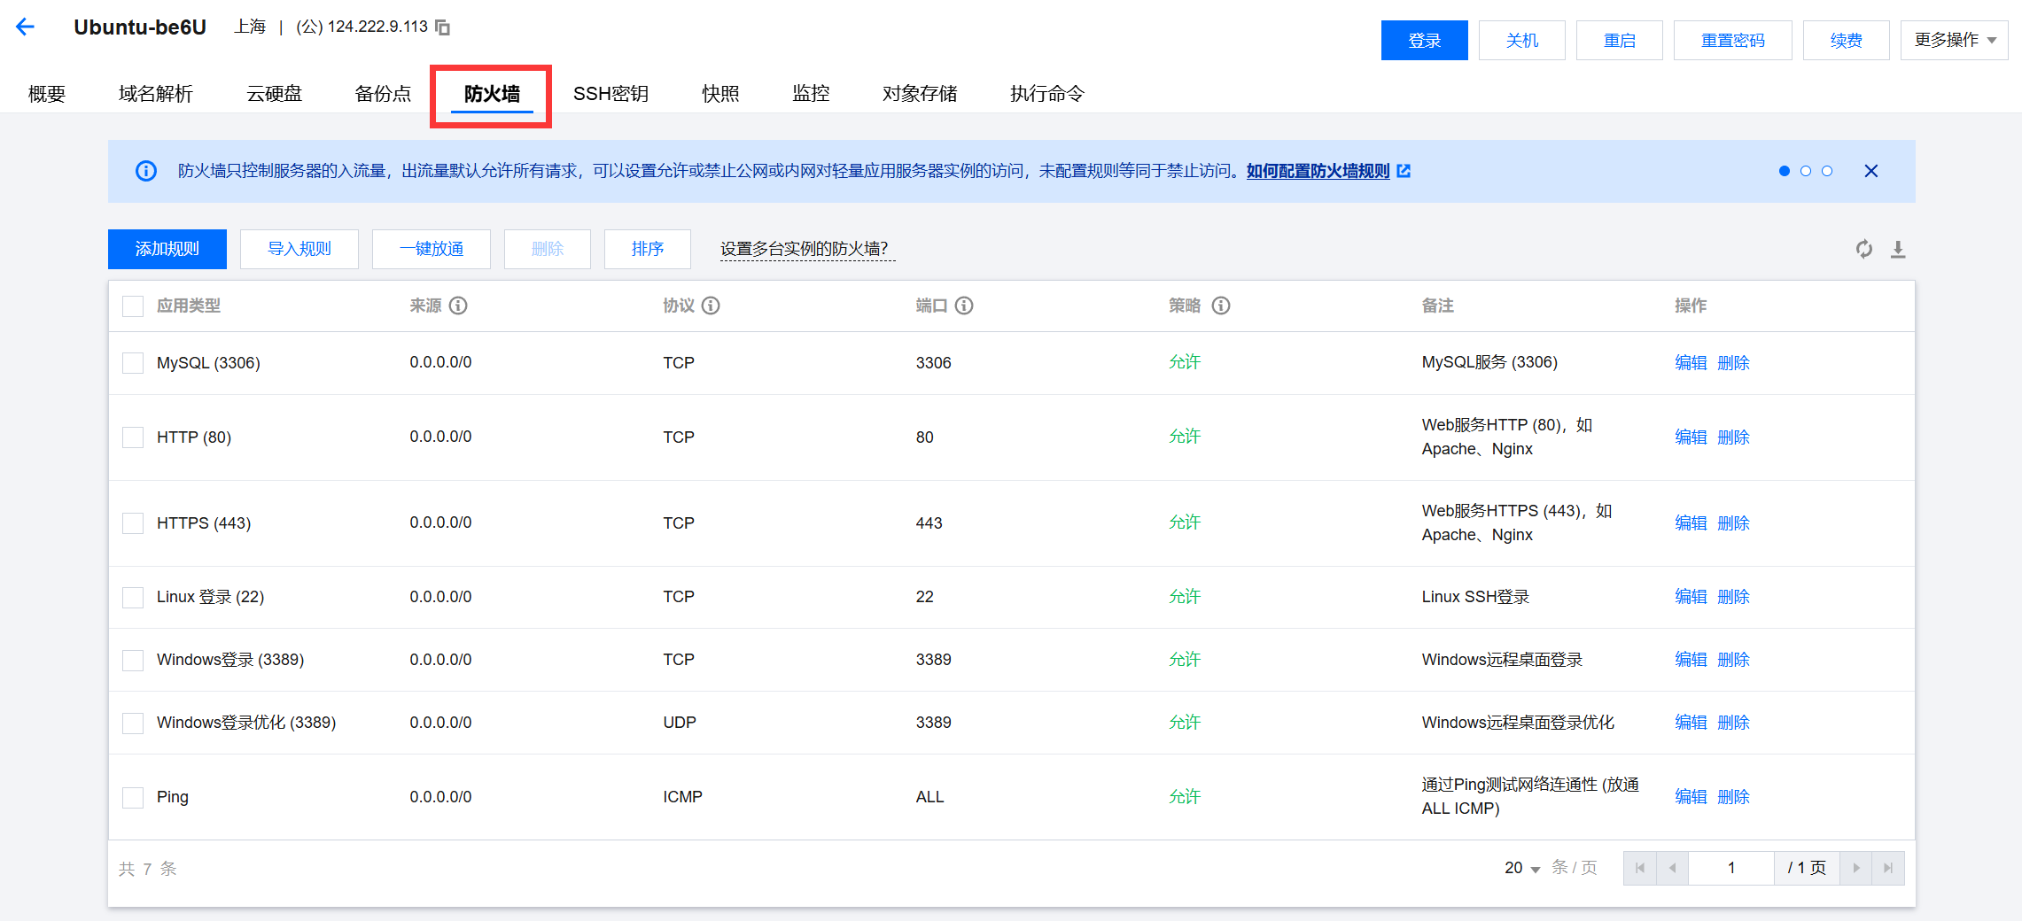Go to the first page of results
2022x921 pixels.
(1640, 868)
